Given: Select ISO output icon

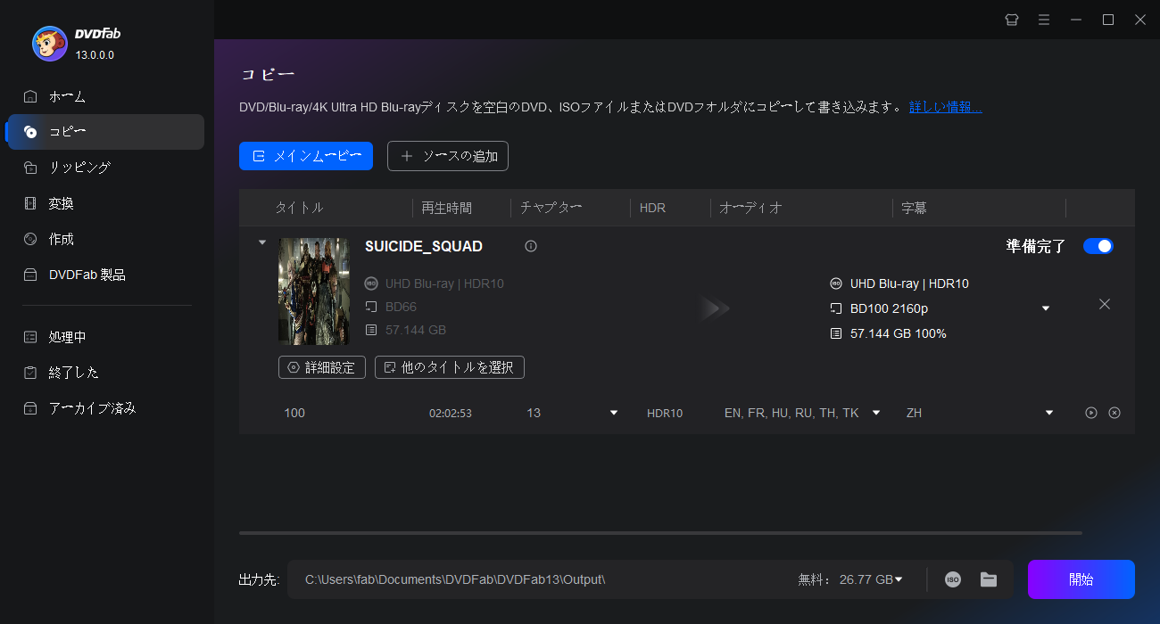Looking at the screenshot, I should (x=953, y=579).
